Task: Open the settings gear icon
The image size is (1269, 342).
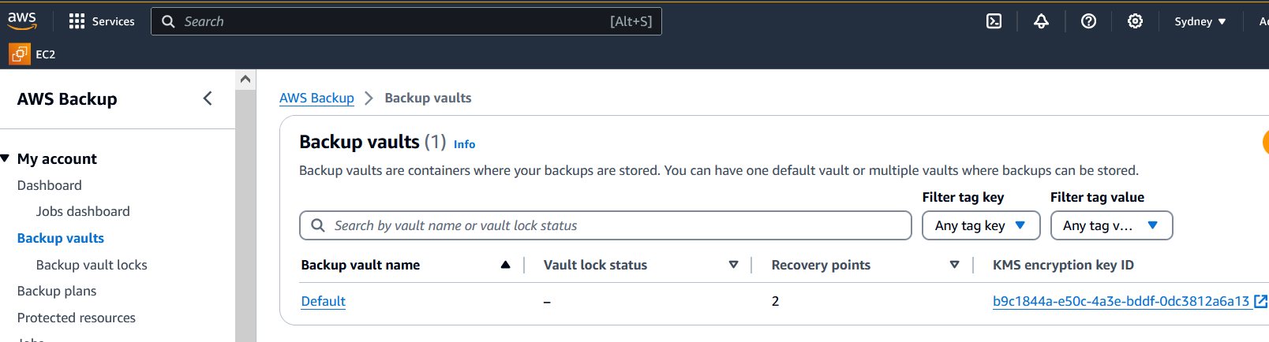Action: click(1135, 21)
